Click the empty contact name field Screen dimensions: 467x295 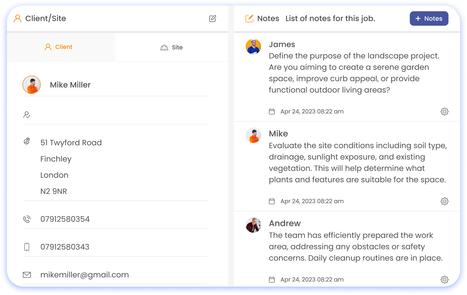tap(121, 115)
